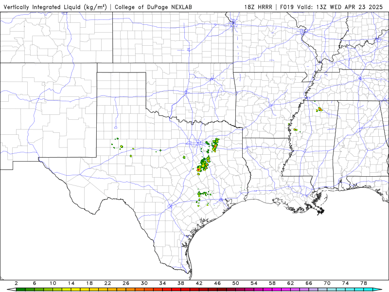Click the 'Vertically Integrated Liquid (kg/m²)' title text

[55, 7]
